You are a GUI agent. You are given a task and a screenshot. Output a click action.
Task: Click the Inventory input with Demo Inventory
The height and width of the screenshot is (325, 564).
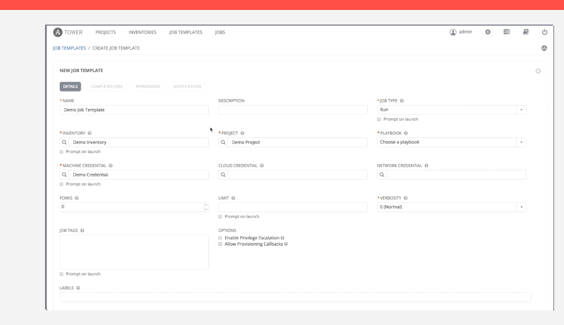pos(139,143)
